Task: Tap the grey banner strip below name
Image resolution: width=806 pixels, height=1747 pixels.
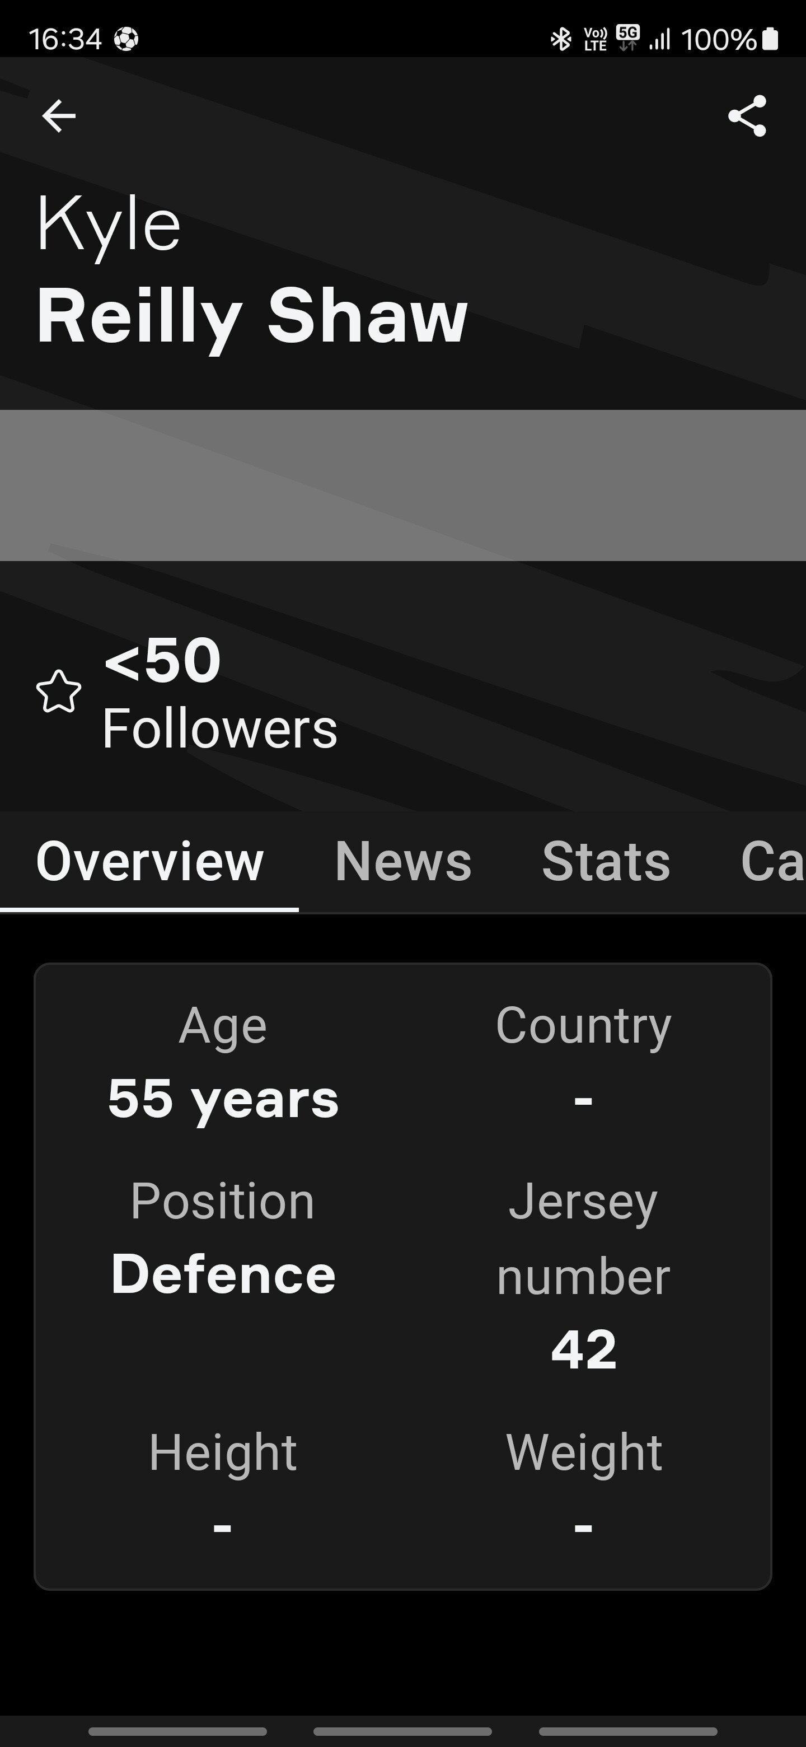Action: pos(402,485)
